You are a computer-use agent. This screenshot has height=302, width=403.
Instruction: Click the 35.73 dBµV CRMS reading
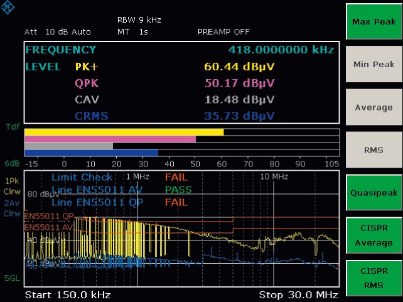[239, 116]
